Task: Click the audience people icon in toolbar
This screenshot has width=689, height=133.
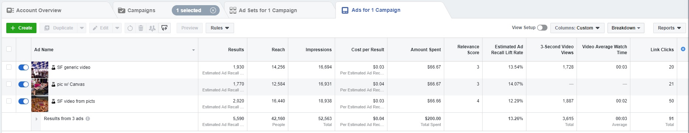Action: click(x=152, y=28)
